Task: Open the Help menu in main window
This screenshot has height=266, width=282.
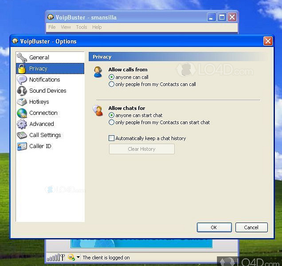Action: click(x=97, y=27)
